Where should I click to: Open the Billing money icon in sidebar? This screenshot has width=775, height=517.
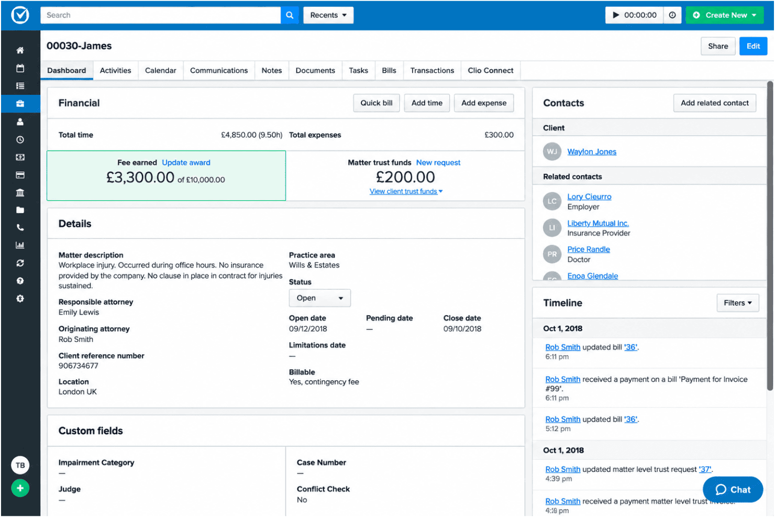(x=20, y=157)
